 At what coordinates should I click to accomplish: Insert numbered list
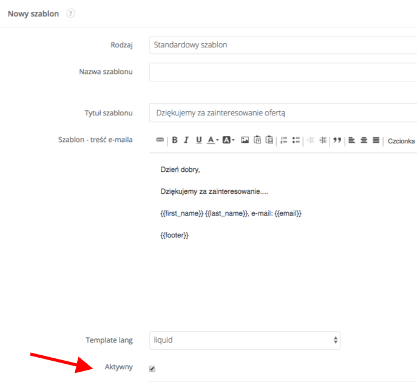click(283, 140)
